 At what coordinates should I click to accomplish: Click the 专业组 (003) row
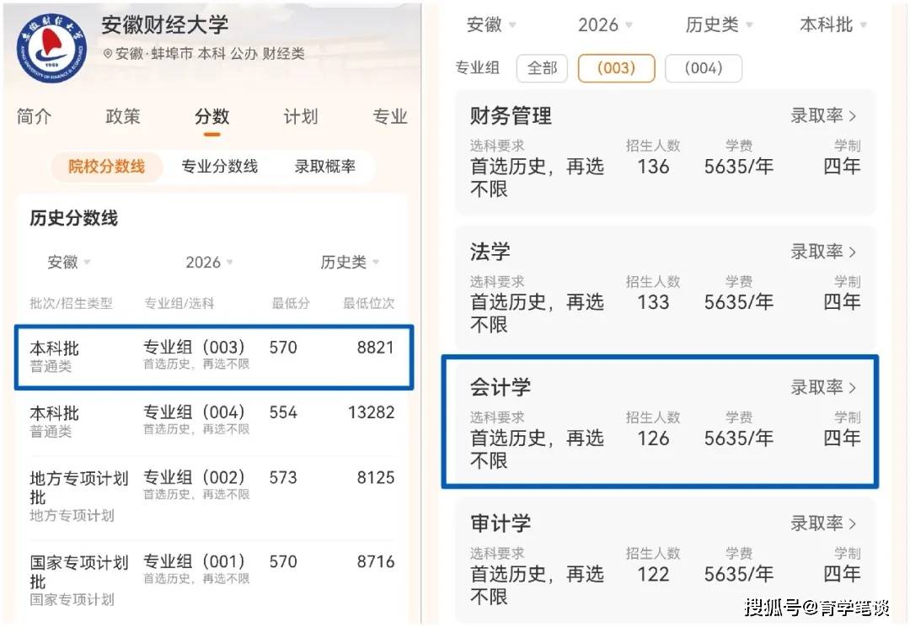tap(213, 357)
